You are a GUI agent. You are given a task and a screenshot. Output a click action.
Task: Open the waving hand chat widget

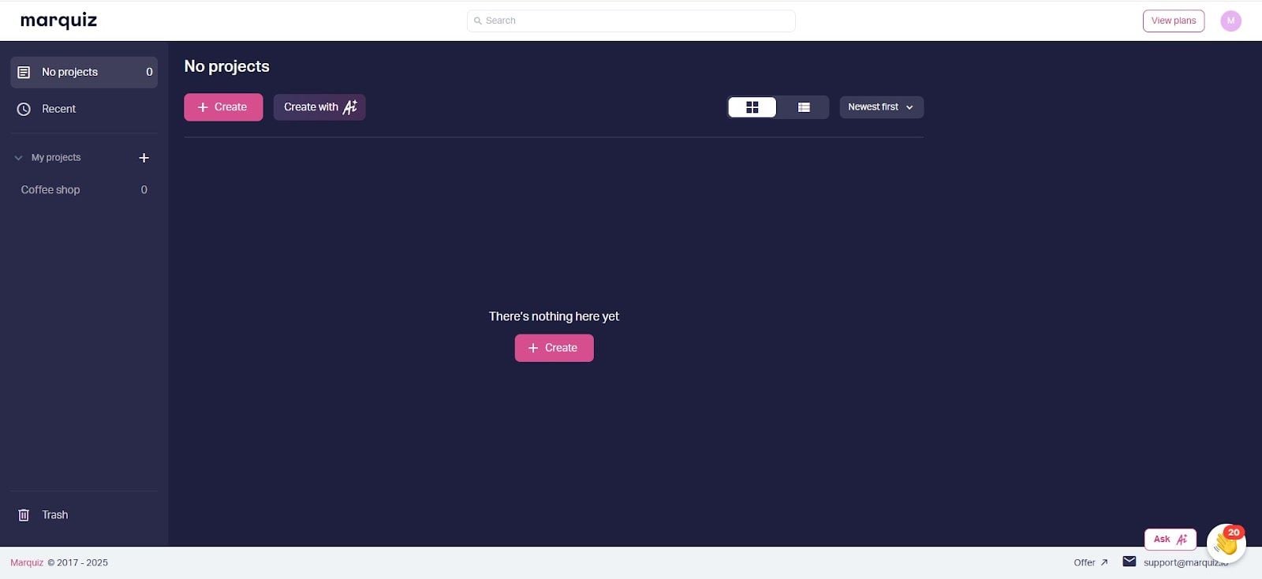coord(1227,543)
